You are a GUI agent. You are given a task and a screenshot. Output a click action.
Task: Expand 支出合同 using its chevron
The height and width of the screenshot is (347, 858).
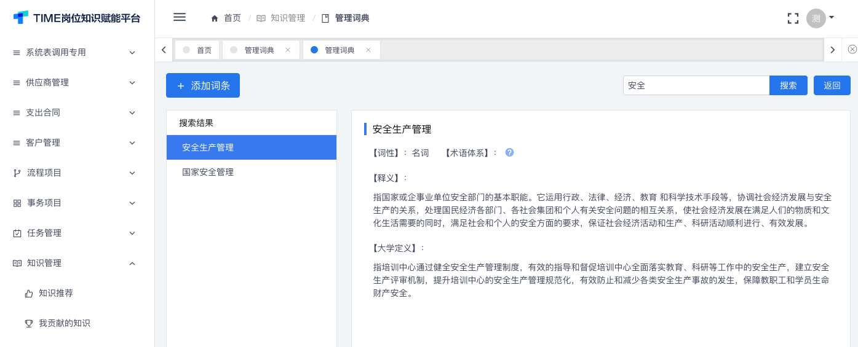132,112
